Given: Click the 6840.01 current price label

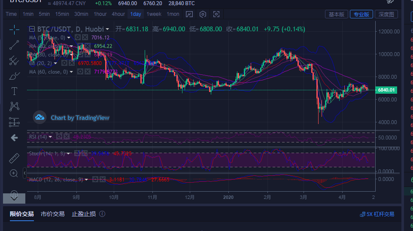Looking at the screenshot, I should 386,90.
